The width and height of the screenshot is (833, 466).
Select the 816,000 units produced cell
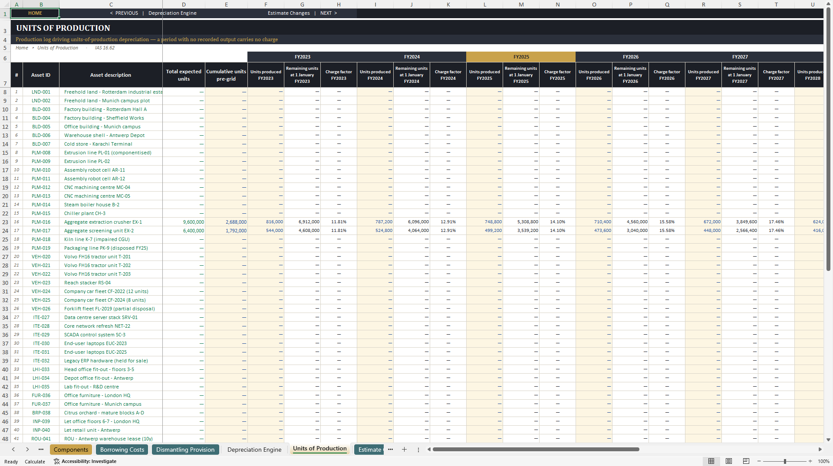point(266,222)
